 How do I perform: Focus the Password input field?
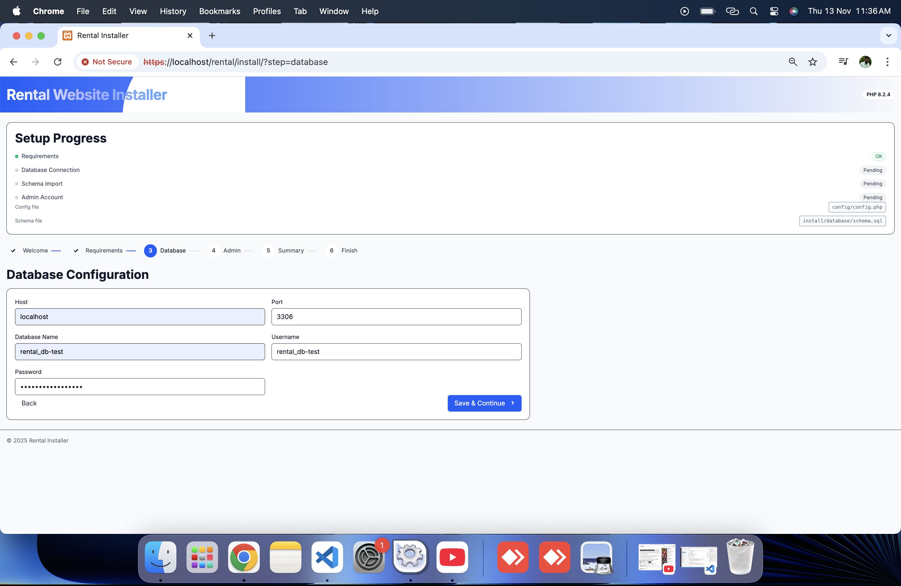(140, 386)
